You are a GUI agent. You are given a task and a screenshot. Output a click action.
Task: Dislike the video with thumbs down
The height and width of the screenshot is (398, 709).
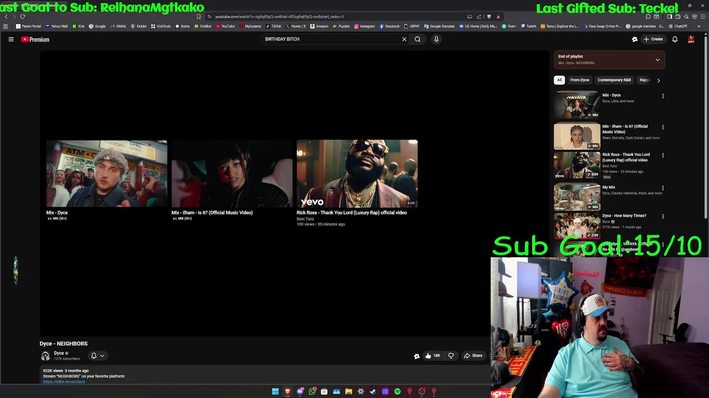451,356
